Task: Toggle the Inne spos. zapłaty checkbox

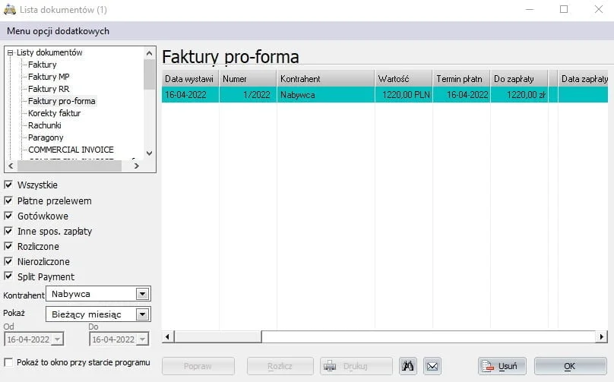Action: 8,231
